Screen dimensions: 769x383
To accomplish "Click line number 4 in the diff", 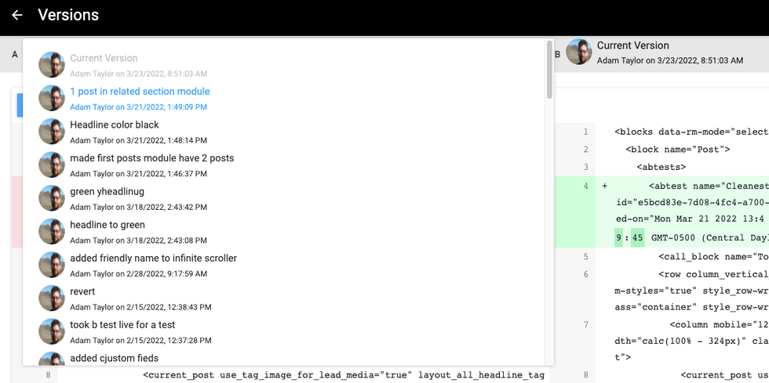I will coord(585,186).
